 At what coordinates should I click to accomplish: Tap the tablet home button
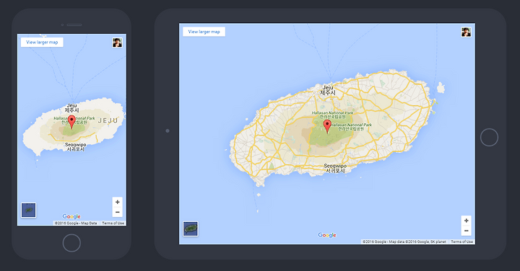coord(489,138)
